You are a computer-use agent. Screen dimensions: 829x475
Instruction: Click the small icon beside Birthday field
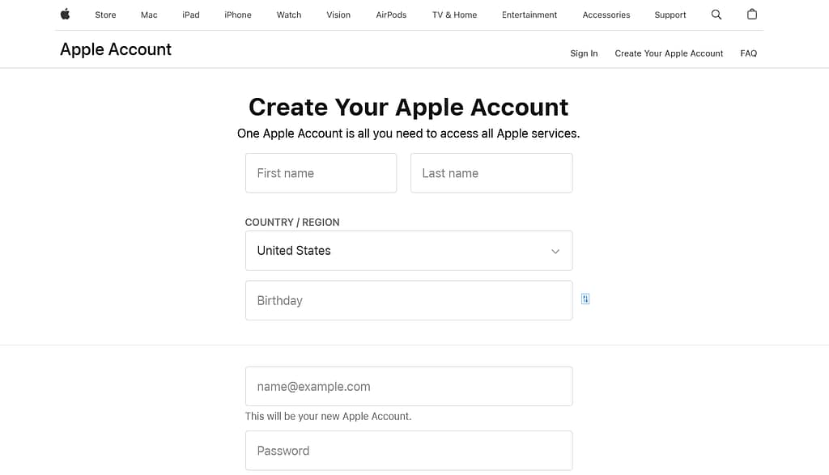585,299
